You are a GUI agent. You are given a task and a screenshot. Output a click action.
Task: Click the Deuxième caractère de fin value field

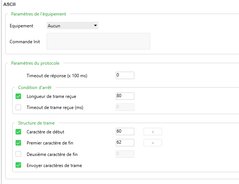tap(125, 154)
